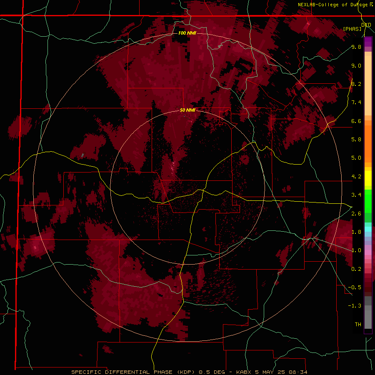Screen dimensions: 375x375
Task: Click the 0.5 DEG elevation text
Action: [x=212, y=372]
